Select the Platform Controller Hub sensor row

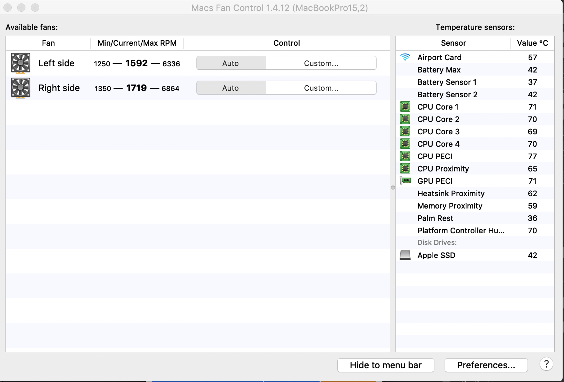click(460, 231)
